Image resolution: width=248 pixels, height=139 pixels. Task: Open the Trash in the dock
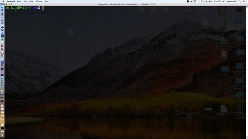2,134
